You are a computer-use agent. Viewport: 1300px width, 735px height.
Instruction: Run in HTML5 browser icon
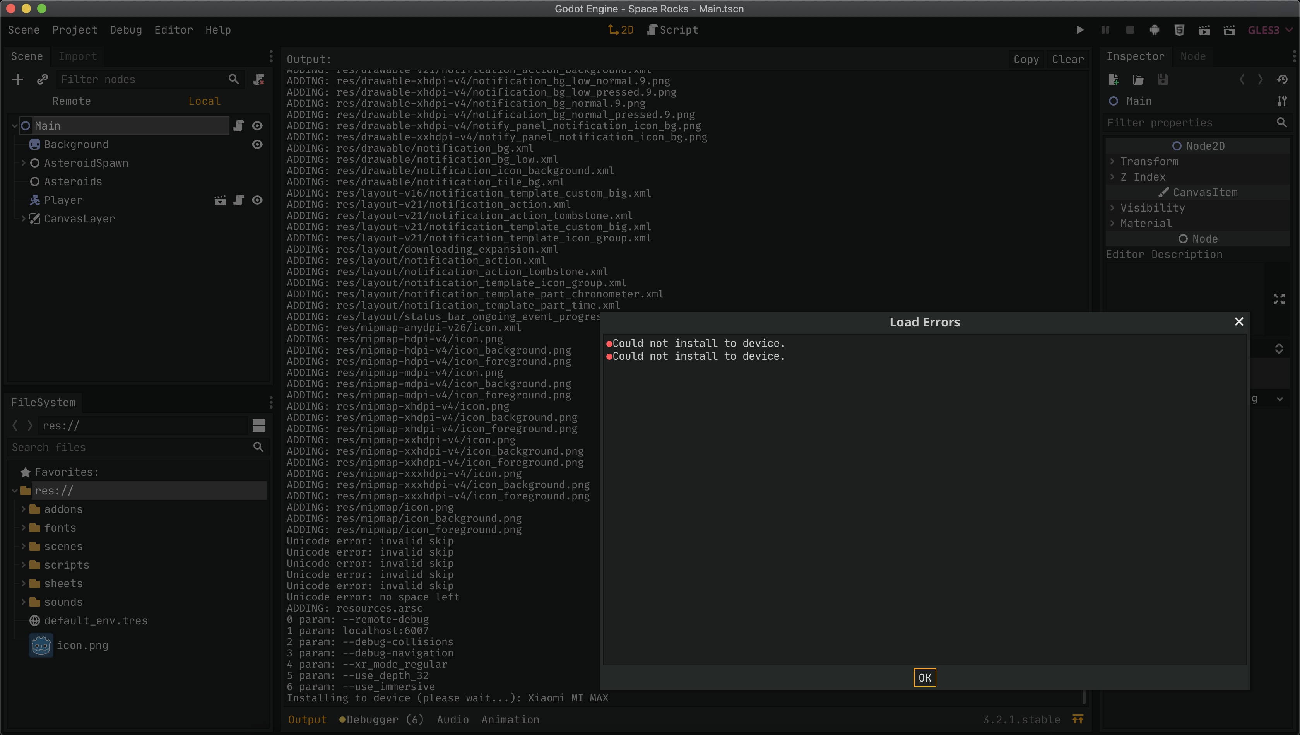[1179, 30]
